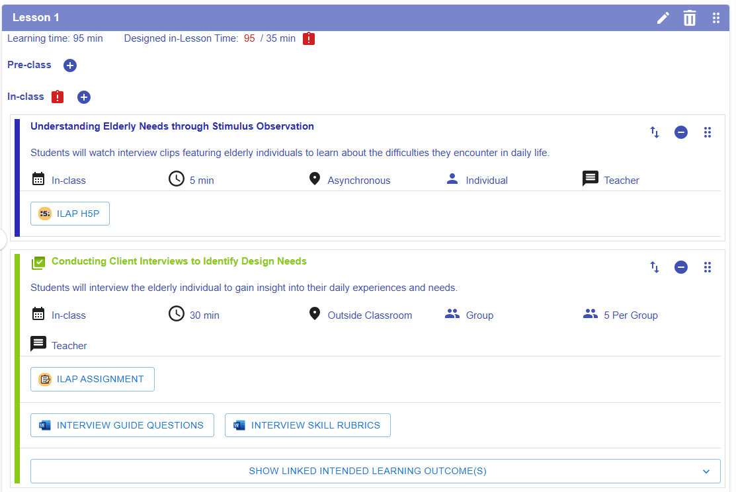Click drag handle of Conducting Client Interviews activity
This screenshot has height=492, width=736.
(708, 267)
